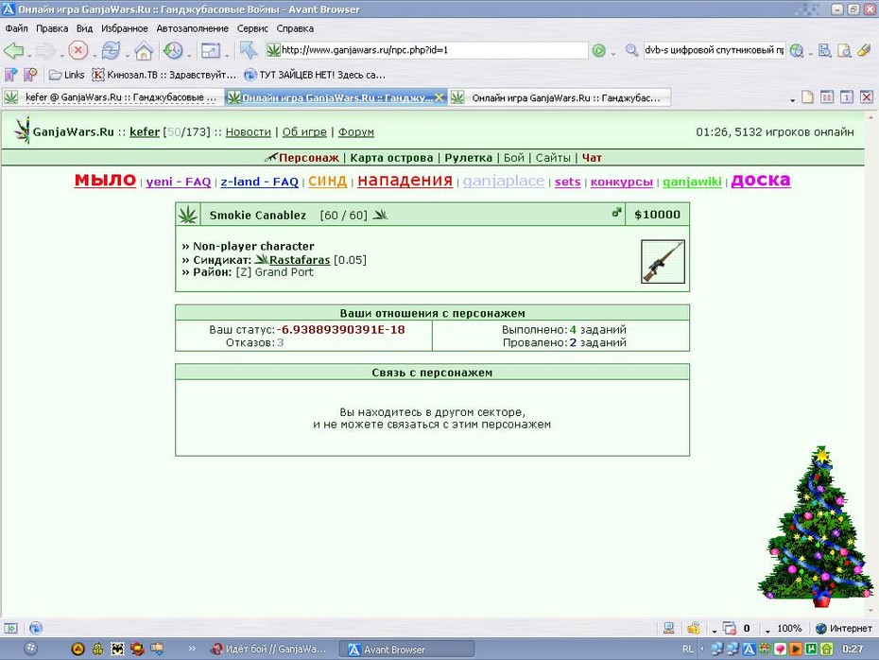The width and height of the screenshot is (879, 660).
Task: Open dropdown arrow next to Refresh button
Action: click(128, 55)
